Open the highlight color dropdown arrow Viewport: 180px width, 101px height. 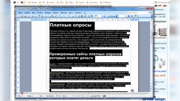(x=138, y=16)
